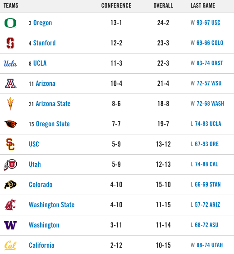The image size is (234, 254).
Task: Open the 74-88 CAL game result
Action: pyautogui.click(x=206, y=164)
